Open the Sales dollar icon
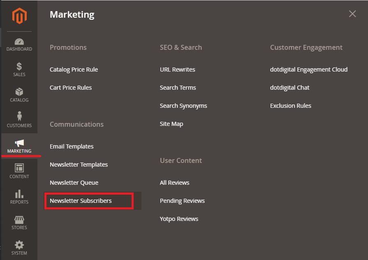Image resolution: width=368 pixels, height=260 pixels. (19, 67)
